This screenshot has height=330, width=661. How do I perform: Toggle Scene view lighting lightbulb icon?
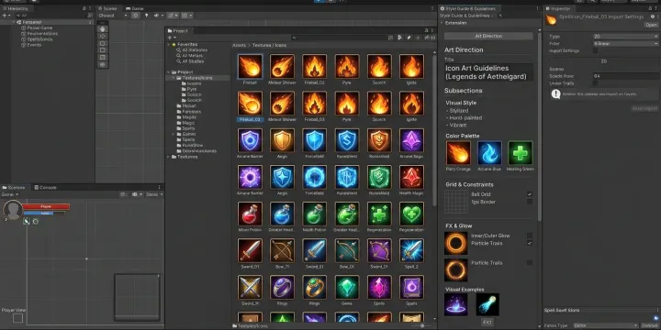[147, 16]
